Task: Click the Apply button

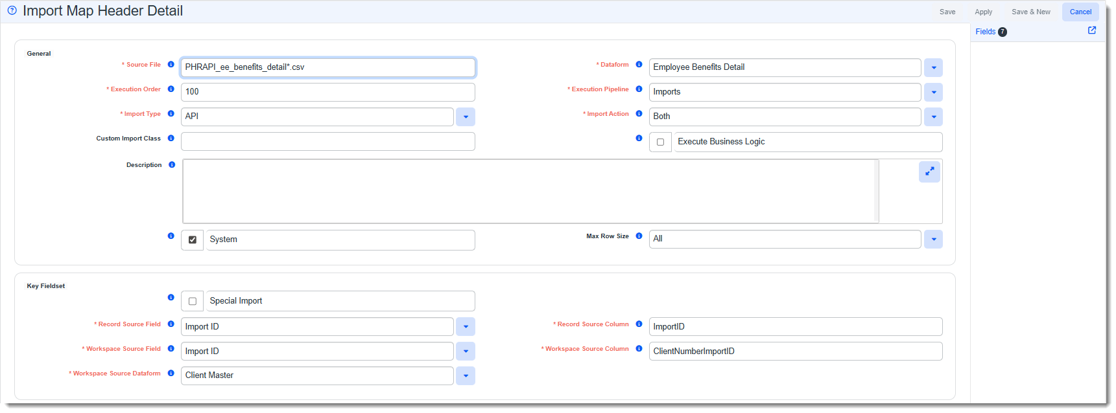Action: 983,12
